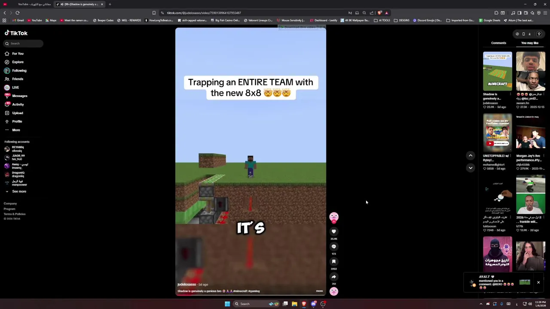This screenshot has height=309, width=550.
Task: Switch to the YouTube browser tab
Action: tap(29, 4)
